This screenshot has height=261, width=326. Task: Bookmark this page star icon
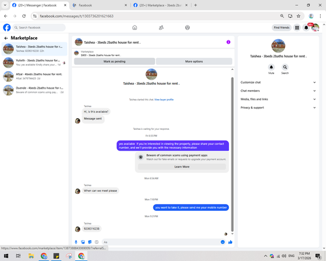299,16
